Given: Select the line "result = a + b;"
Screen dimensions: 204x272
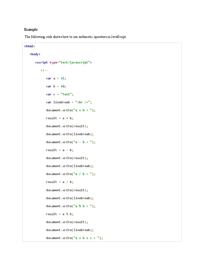Looking at the screenshot, I should click(60, 118).
